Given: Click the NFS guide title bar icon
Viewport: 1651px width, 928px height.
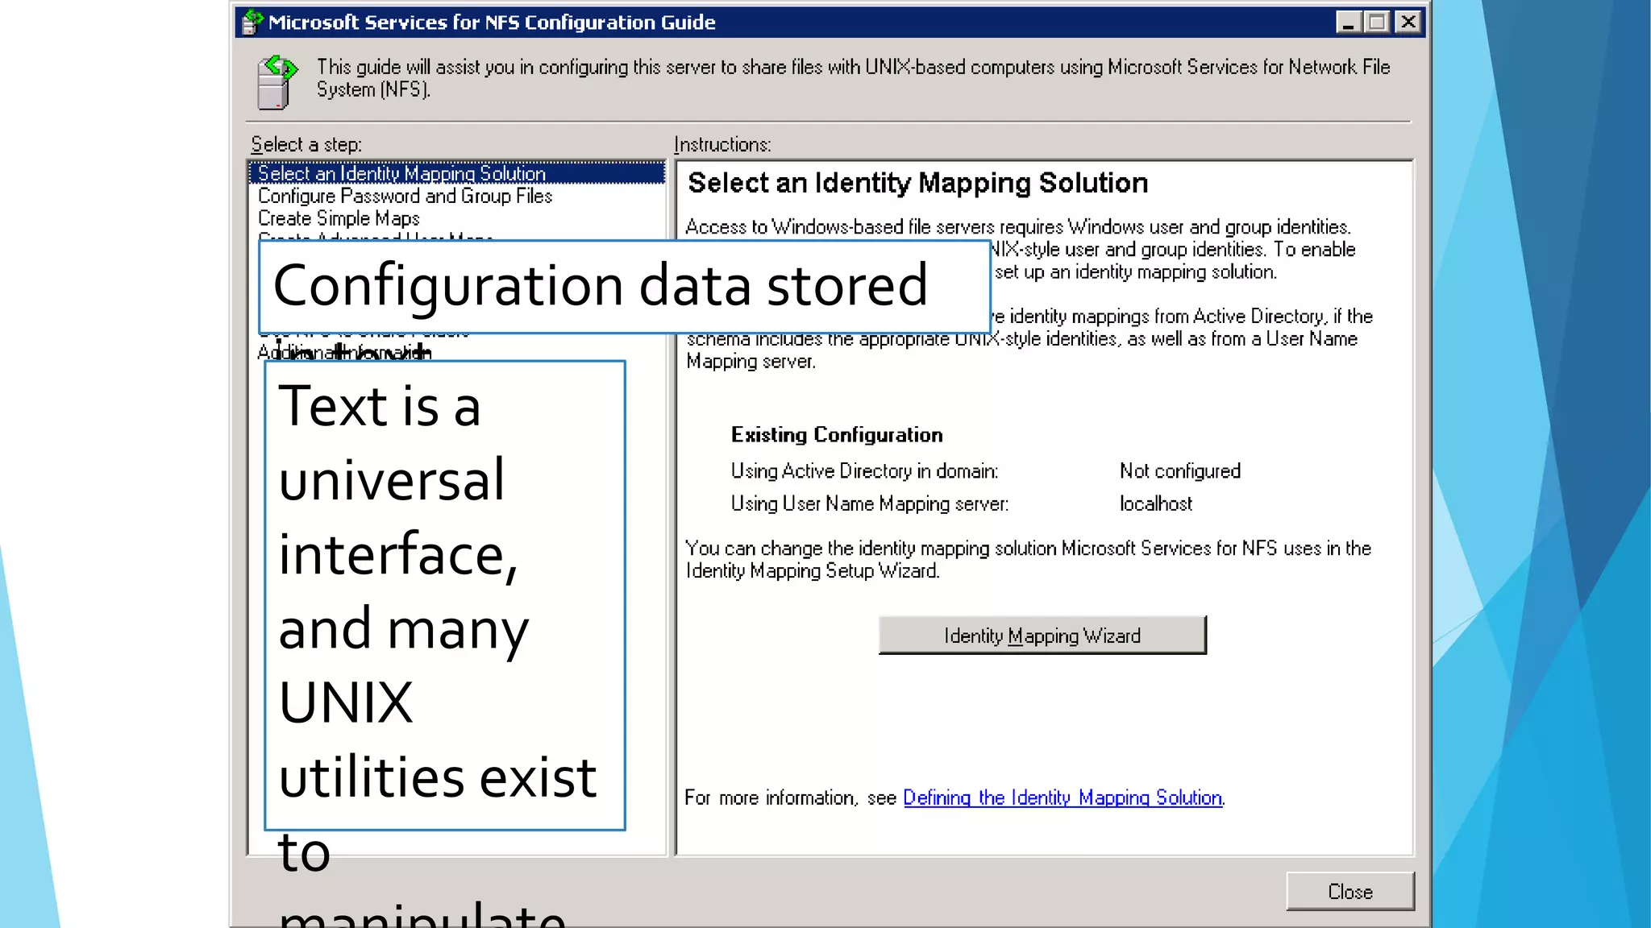Looking at the screenshot, I should 252,22.
